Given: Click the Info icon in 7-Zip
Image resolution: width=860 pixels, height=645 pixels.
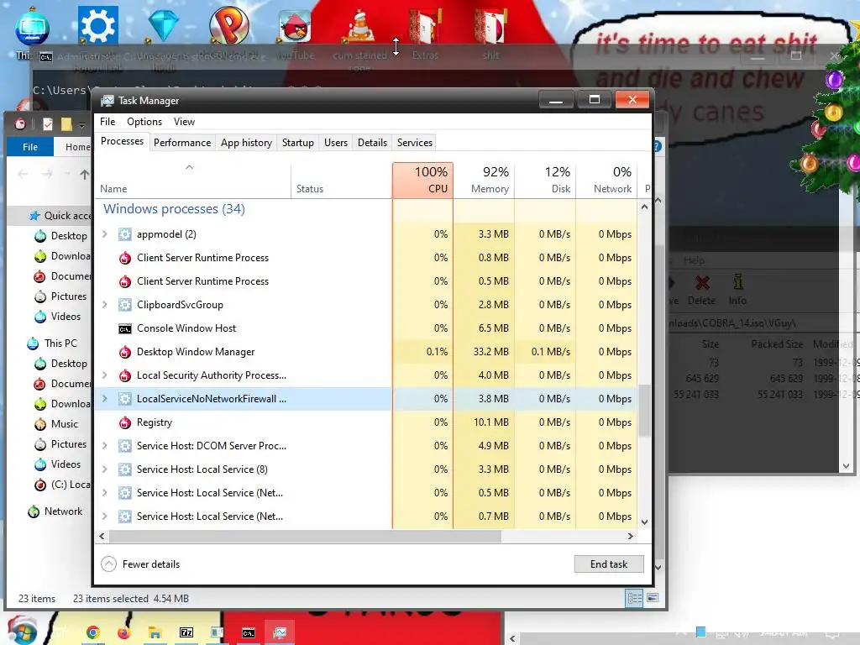Looking at the screenshot, I should [x=737, y=282].
